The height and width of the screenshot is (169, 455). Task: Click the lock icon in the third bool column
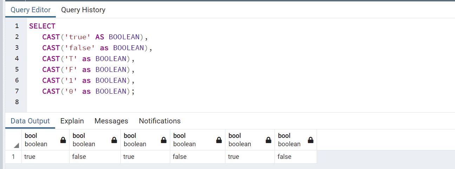pyautogui.click(x=164, y=140)
